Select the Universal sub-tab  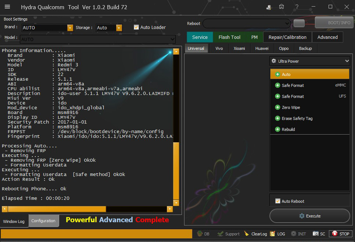(196, 48)
